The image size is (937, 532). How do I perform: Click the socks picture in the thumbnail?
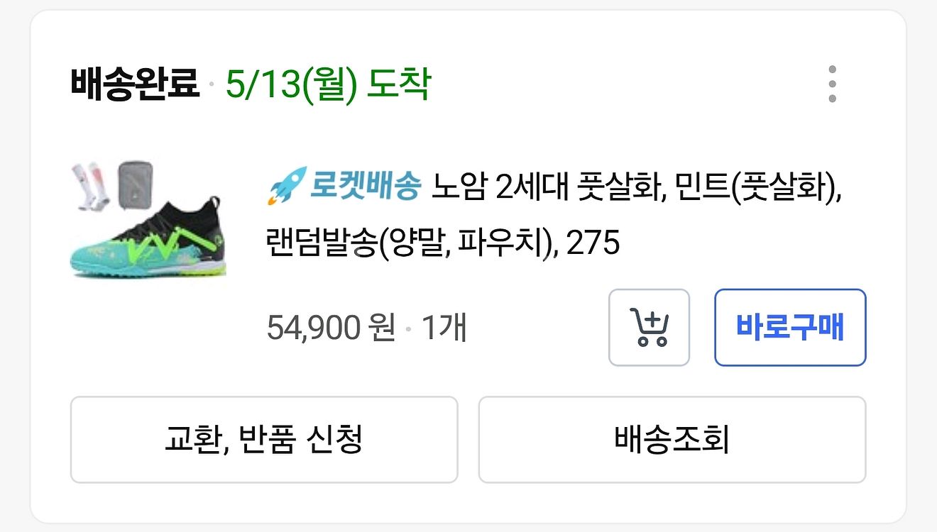click(90, 186)
